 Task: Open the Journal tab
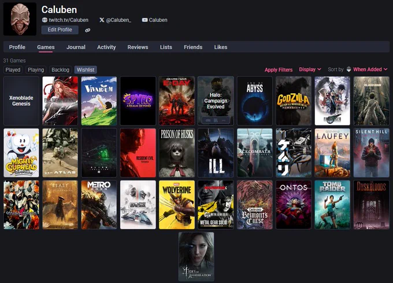pyautogui.click(x=76, y=47)
